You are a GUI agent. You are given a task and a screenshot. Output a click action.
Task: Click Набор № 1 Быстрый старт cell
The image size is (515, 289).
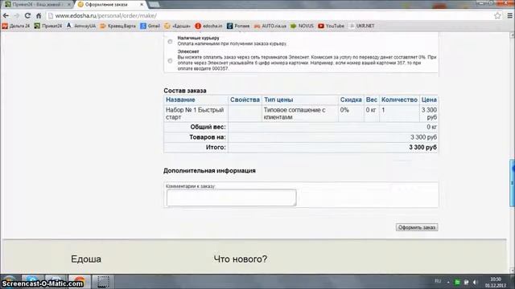[x=196, y=113]
